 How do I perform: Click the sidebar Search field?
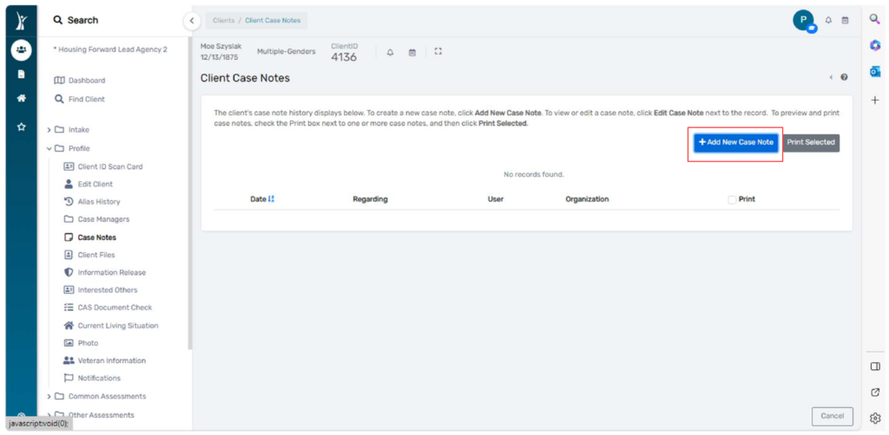click(x=114, y=21)
